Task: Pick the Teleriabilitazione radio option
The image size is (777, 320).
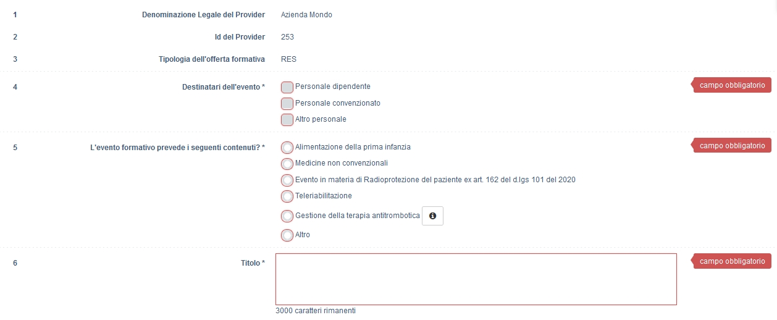Action: [287, 196]
